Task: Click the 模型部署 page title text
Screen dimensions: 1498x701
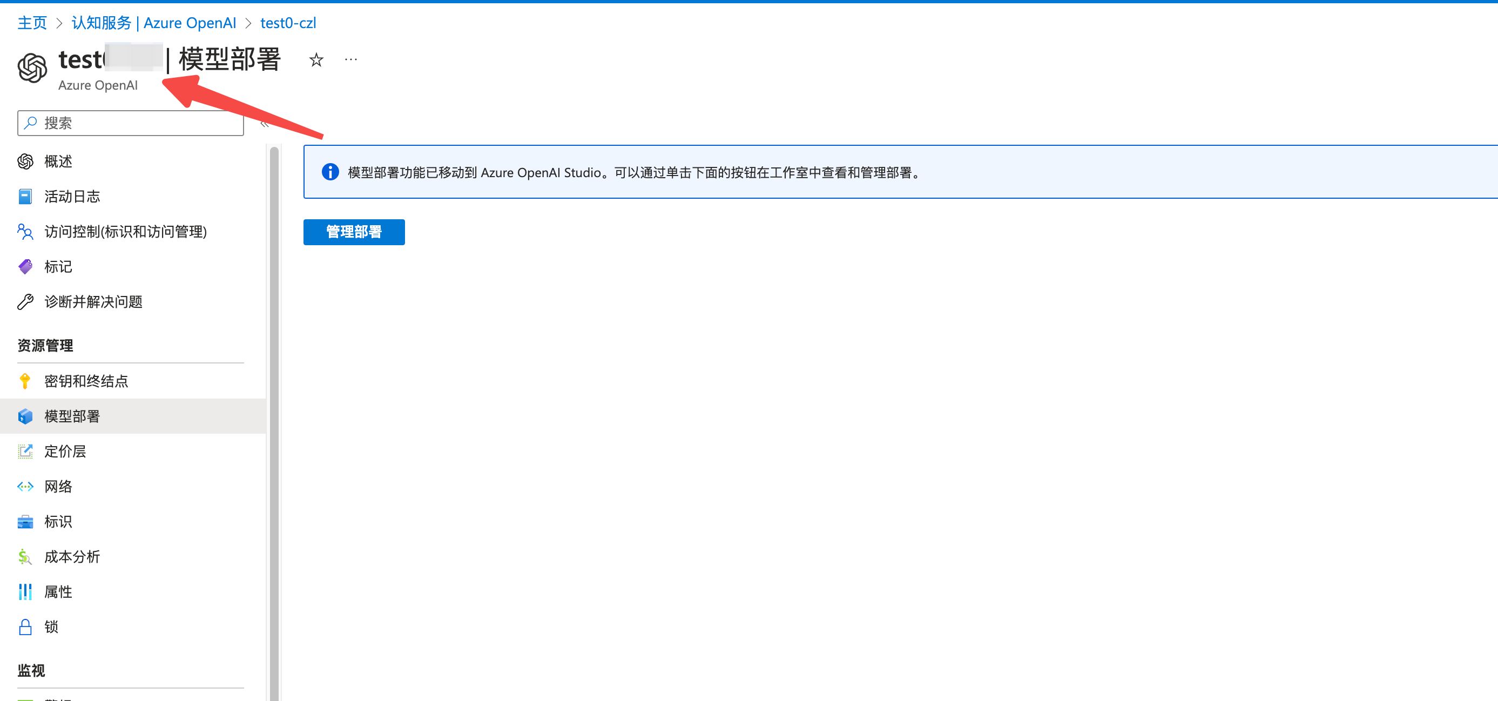Action: [230, 59]
